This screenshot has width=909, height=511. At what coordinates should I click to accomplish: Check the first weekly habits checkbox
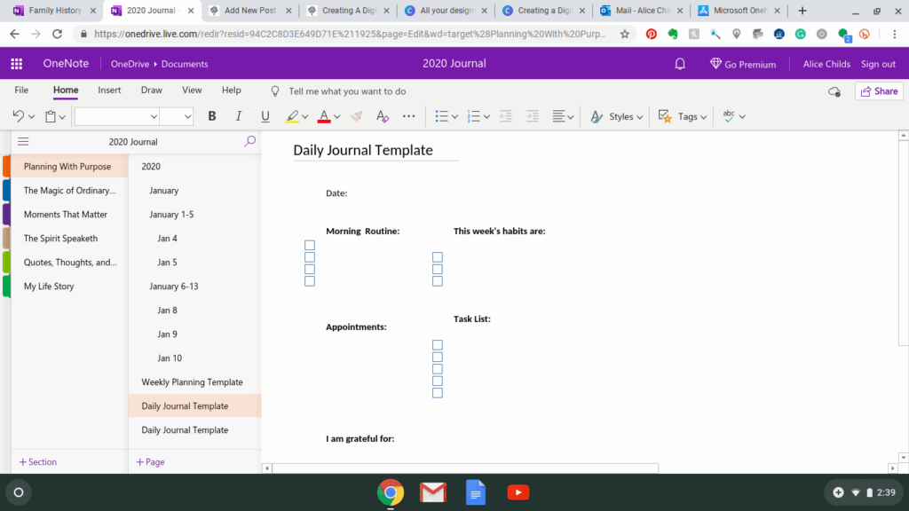tap(437, 257)
